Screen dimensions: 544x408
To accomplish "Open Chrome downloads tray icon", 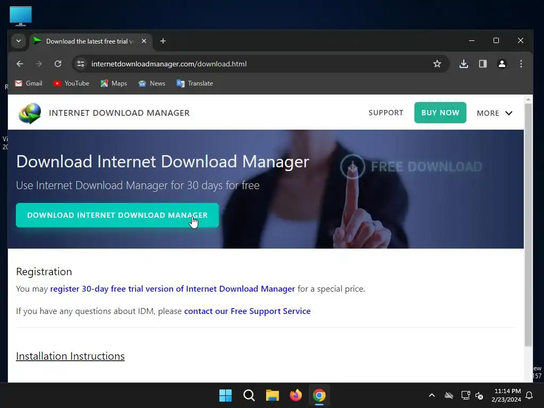I will pyautogui.click(x=463, y=64).
